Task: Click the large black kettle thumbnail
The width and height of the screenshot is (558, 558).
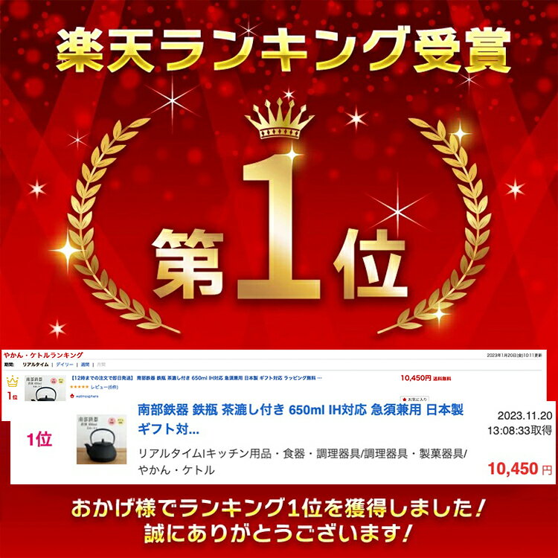Action: [x=101, y=440]
